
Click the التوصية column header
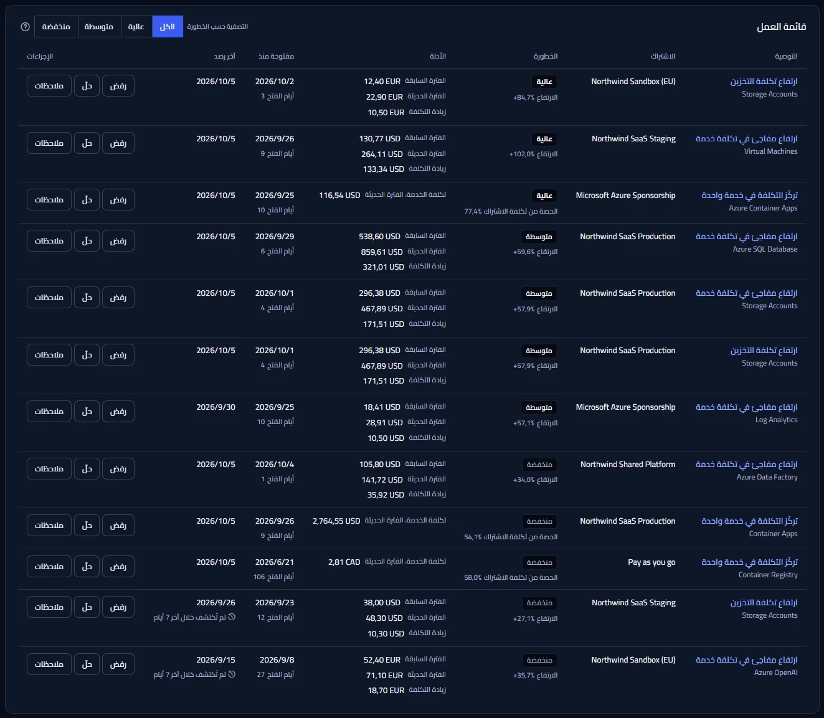[x=786, y=57]
